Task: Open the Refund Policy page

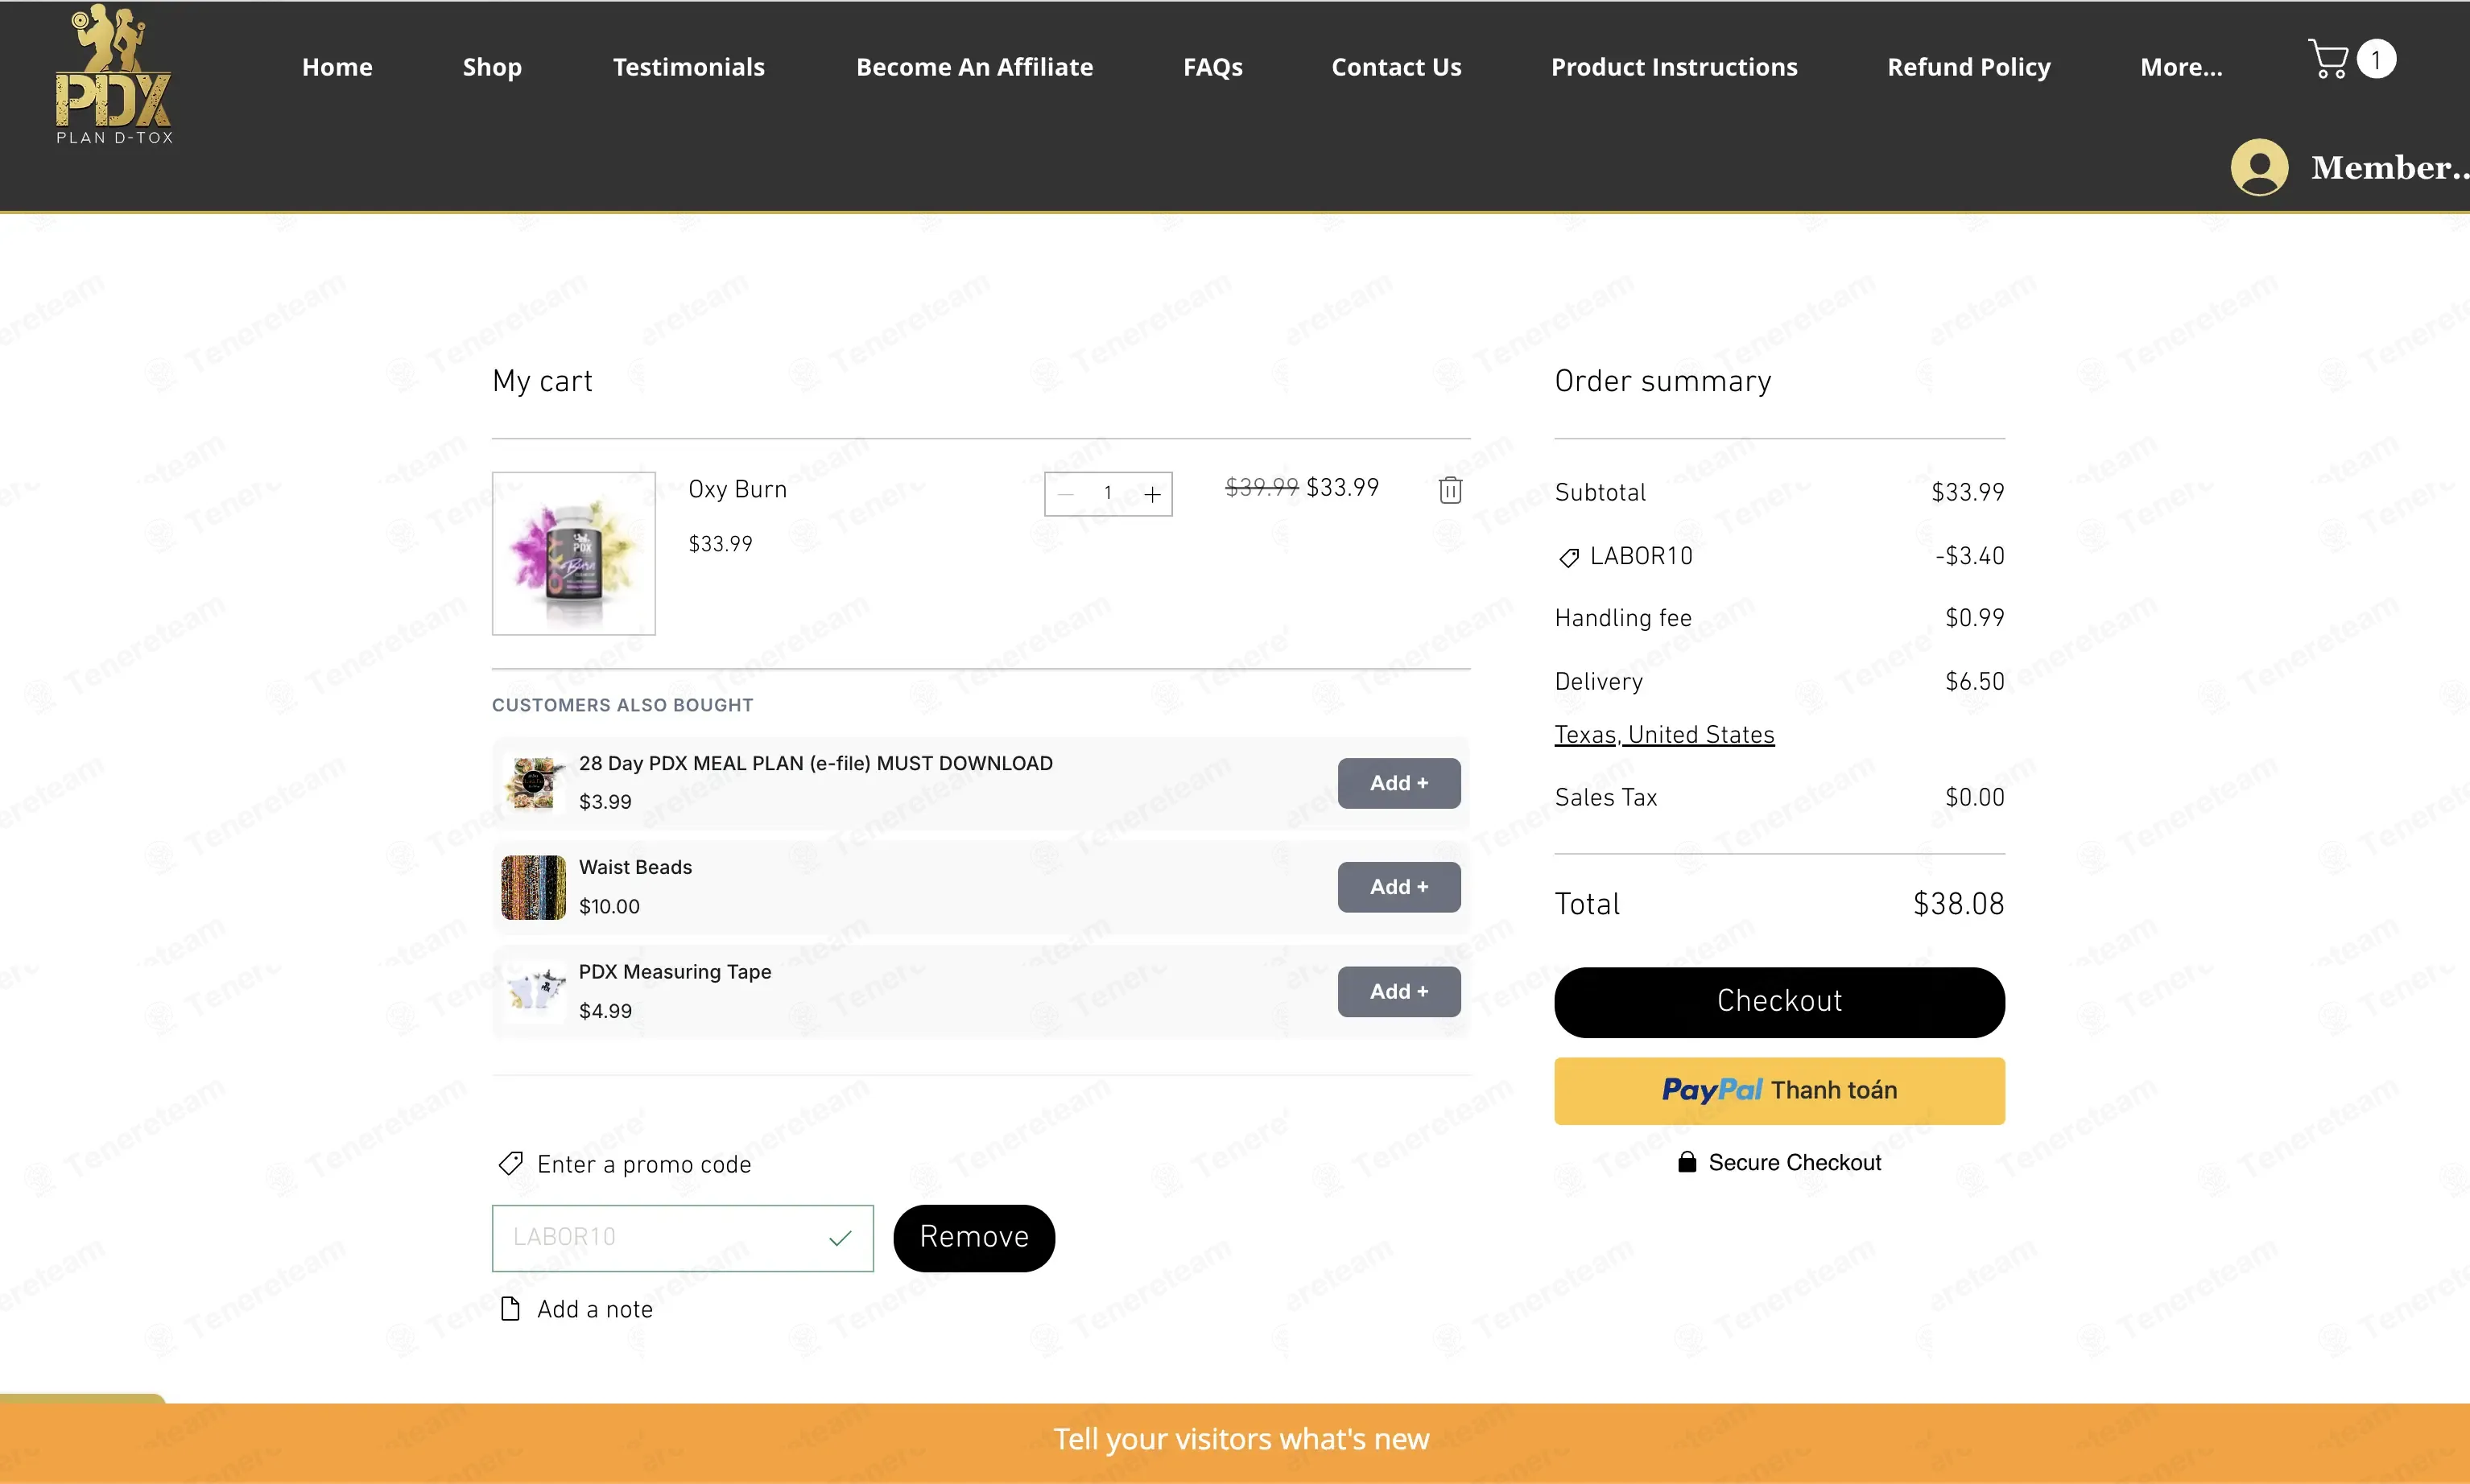Action: (1968, 67)
